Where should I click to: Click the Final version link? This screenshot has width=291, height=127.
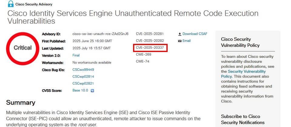pos(76,55)
